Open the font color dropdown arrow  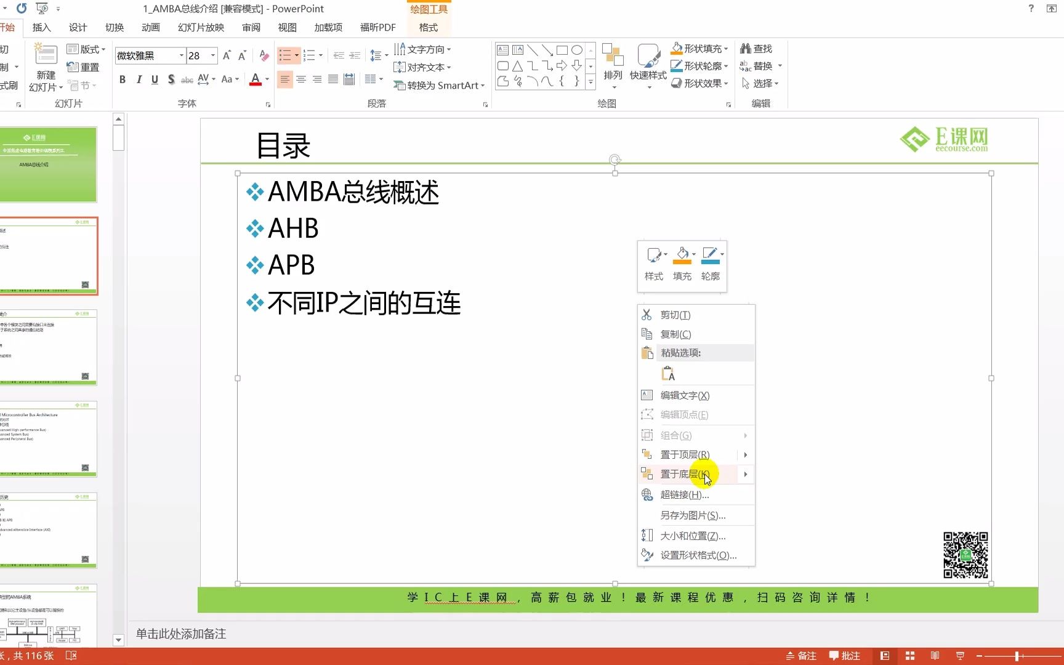coord(267,79)
